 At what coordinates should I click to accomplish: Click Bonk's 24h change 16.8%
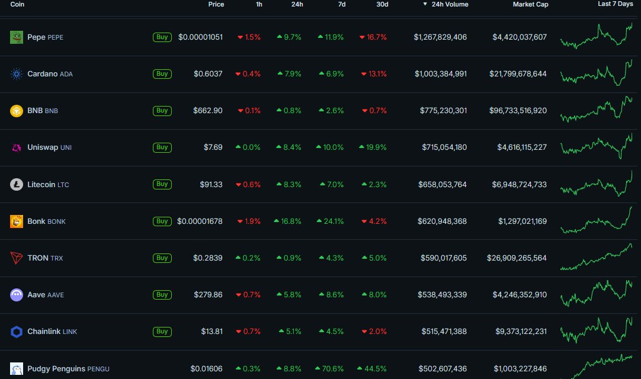point(287,221)
